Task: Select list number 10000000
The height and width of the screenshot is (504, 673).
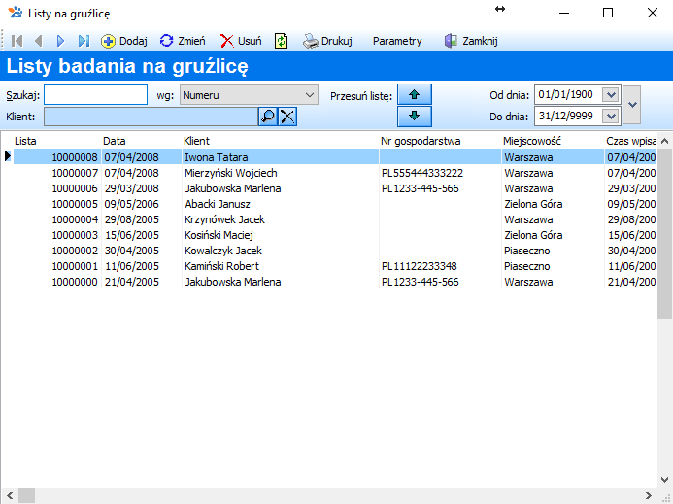Action: (75, 282)
